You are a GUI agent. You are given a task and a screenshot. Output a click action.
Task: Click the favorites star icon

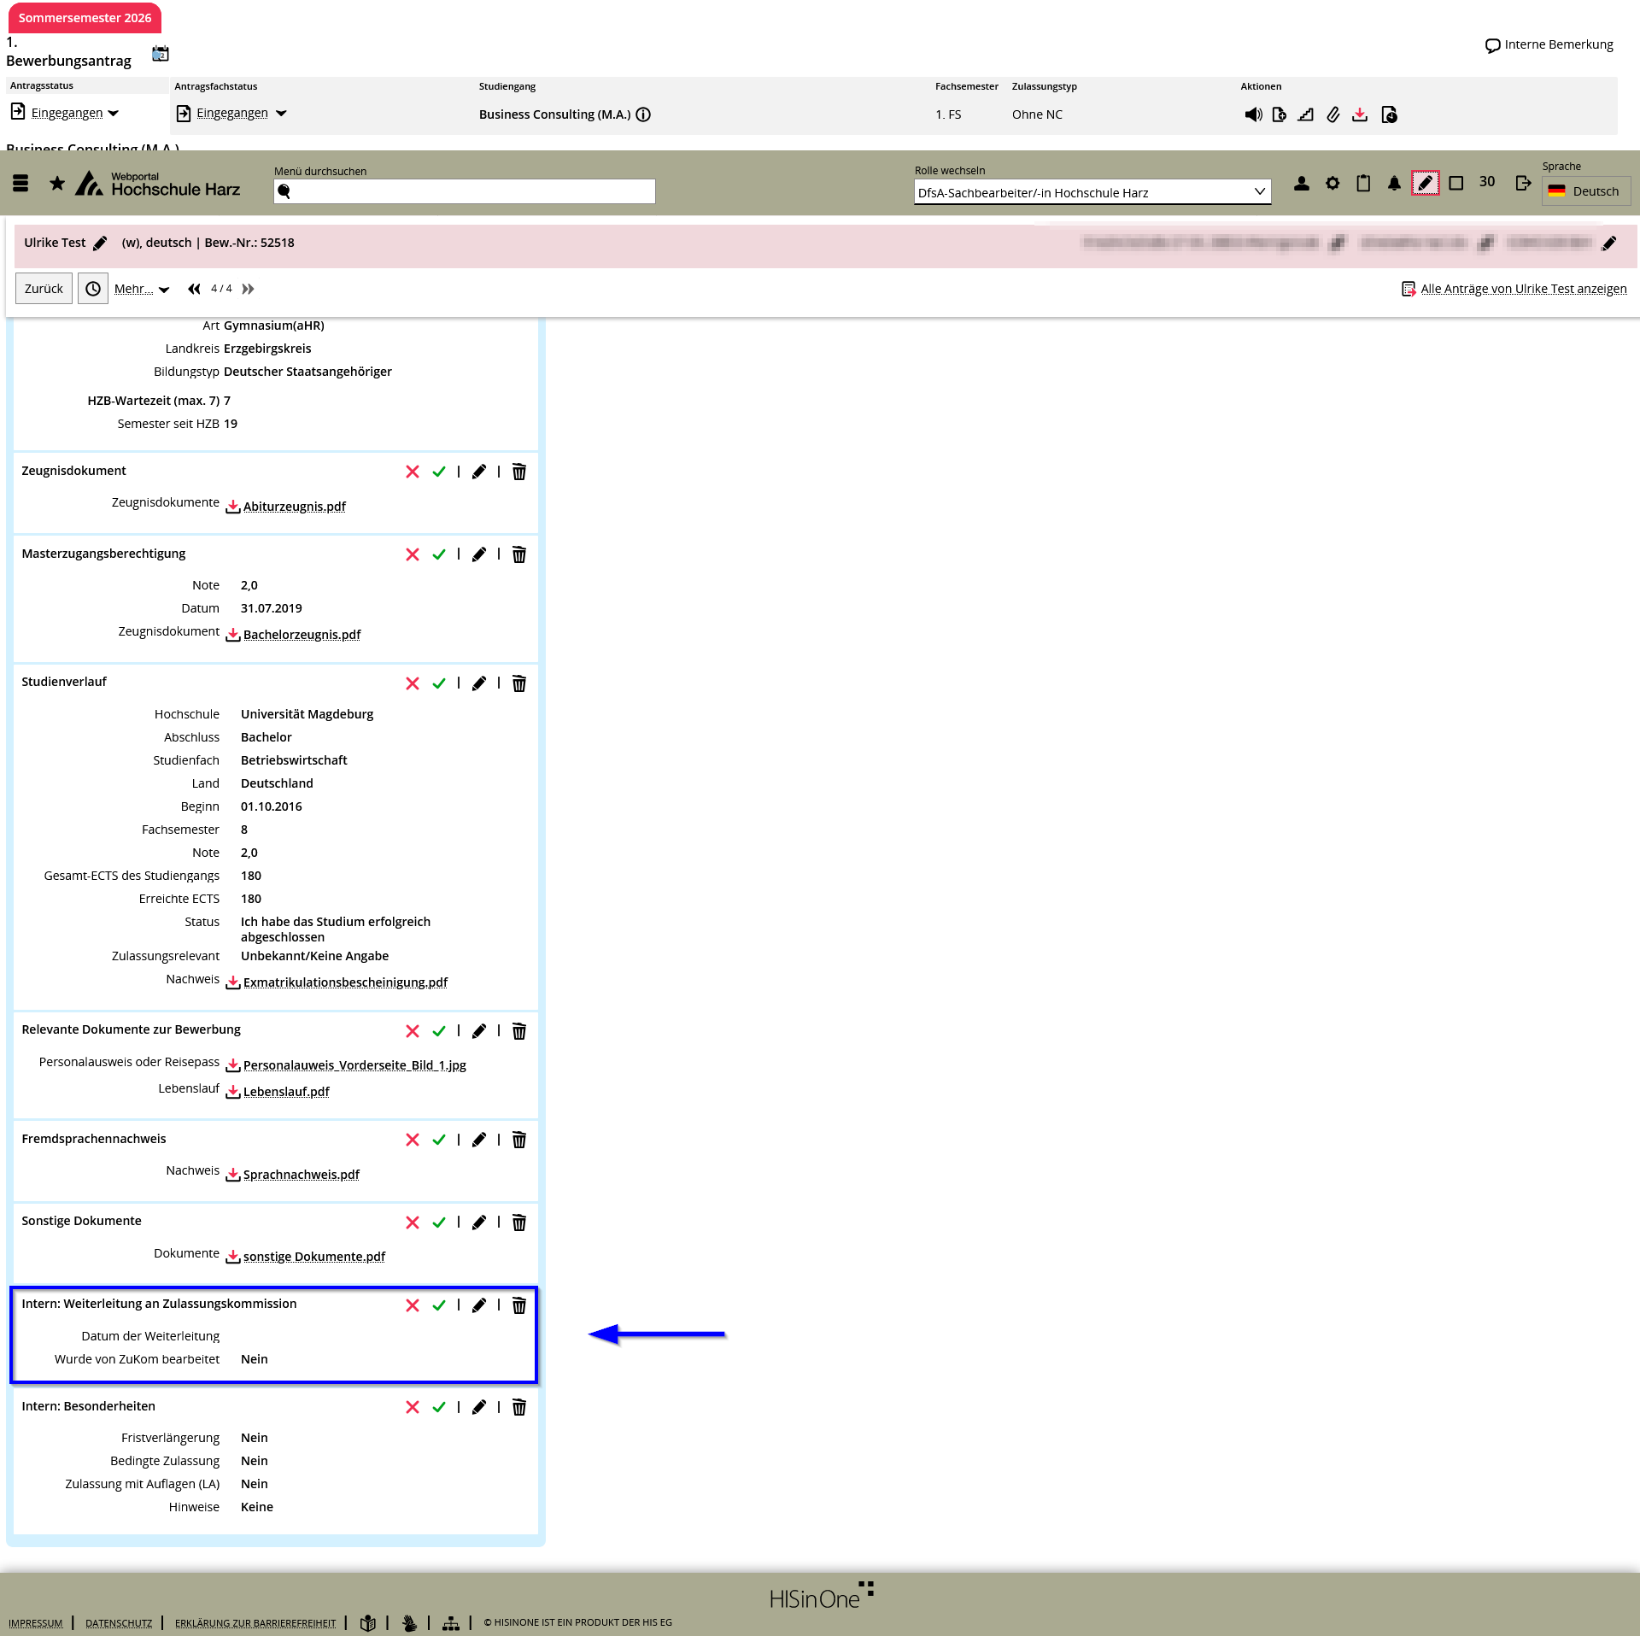pyautogui.click(x=57, y=183)
